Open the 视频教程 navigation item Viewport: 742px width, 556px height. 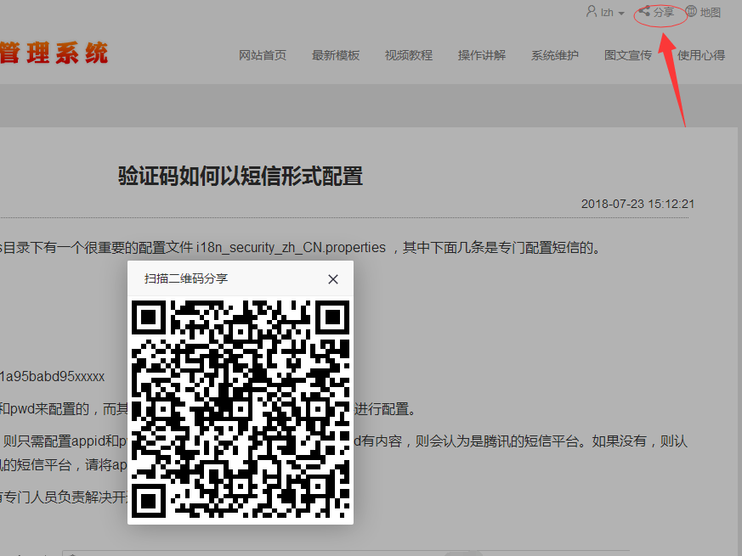pyautogui.click(x=409, y=55)
